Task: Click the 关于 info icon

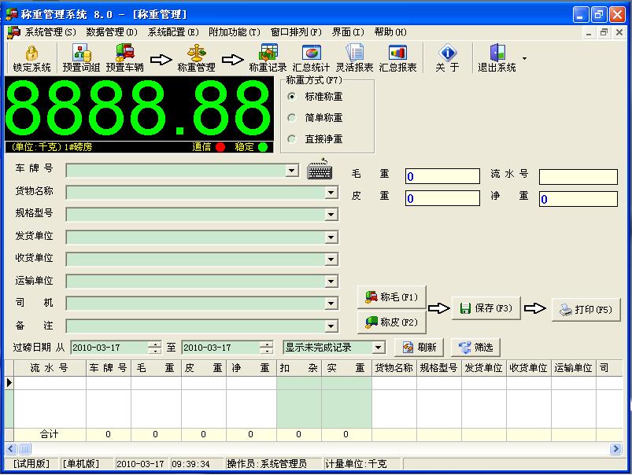Action: click(447, 53)
